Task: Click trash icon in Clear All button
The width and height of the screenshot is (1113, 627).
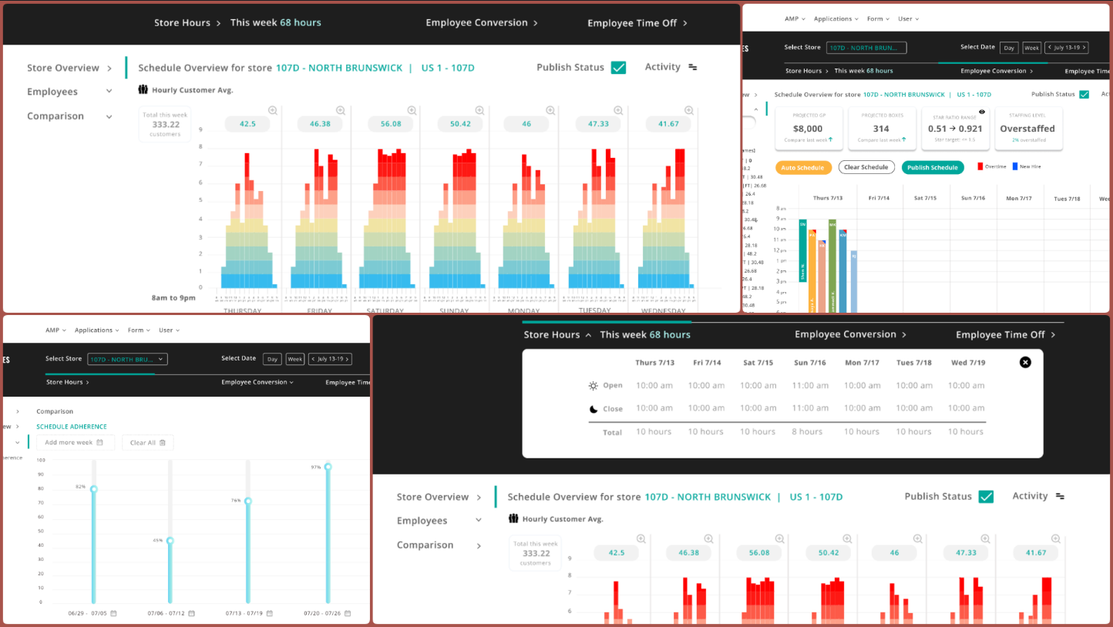Action: click(x=163, y=443)
